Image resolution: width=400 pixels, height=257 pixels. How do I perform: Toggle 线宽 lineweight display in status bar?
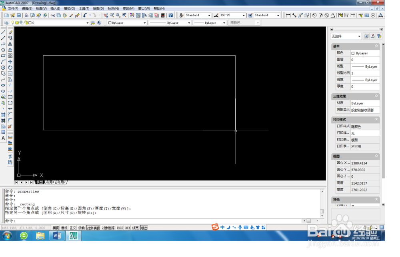tap(136, 228)
